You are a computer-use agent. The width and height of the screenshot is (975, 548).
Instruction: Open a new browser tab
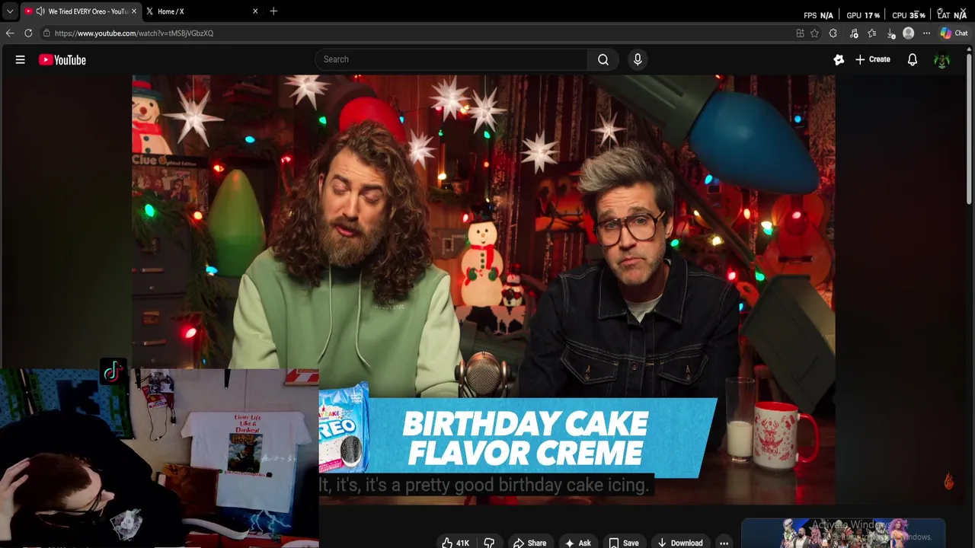pyautogui.click(x=273, y=11)
